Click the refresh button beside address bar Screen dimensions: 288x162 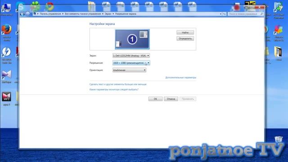(x=224, y=14)
